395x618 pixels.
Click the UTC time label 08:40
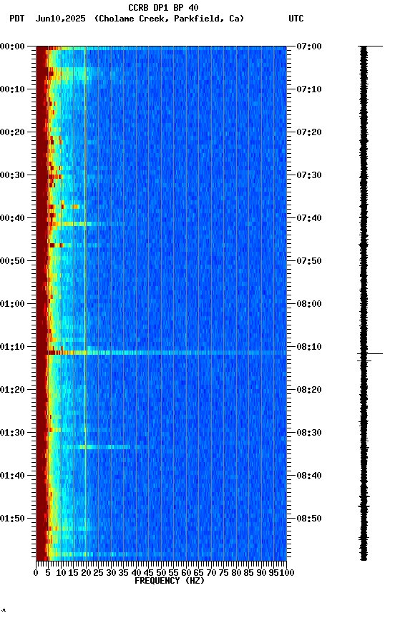point(309,476)
